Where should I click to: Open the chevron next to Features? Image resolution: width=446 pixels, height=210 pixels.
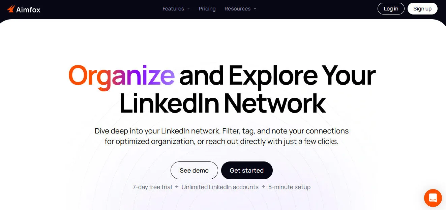click(x=188, y=9)
